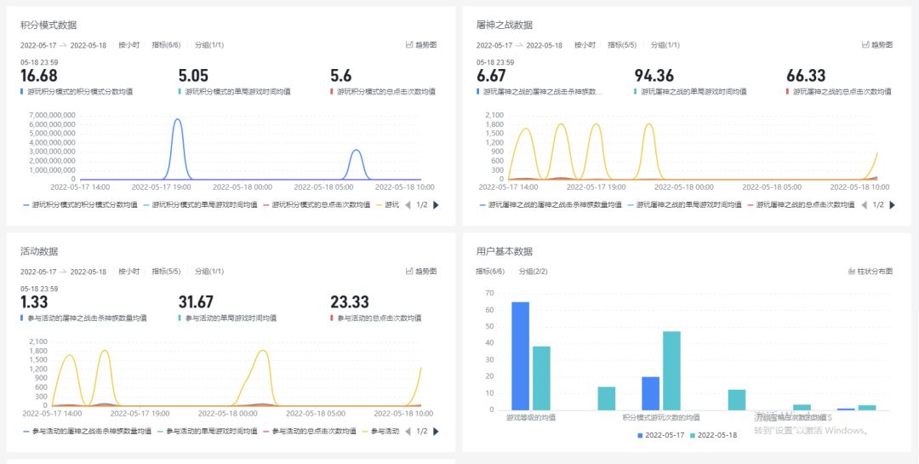919x464 pixels.
Task: Click 7,000,000,000 y-axis label
Action: (x=52, y=115)
